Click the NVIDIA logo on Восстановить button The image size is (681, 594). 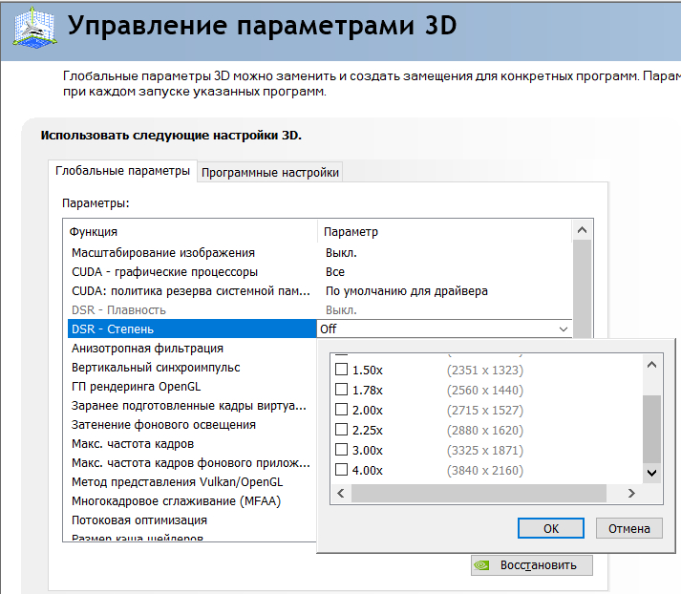pyautogui.click(x=481, y=565)
